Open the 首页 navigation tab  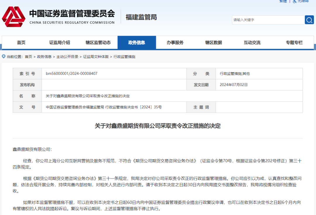[21, 43]
